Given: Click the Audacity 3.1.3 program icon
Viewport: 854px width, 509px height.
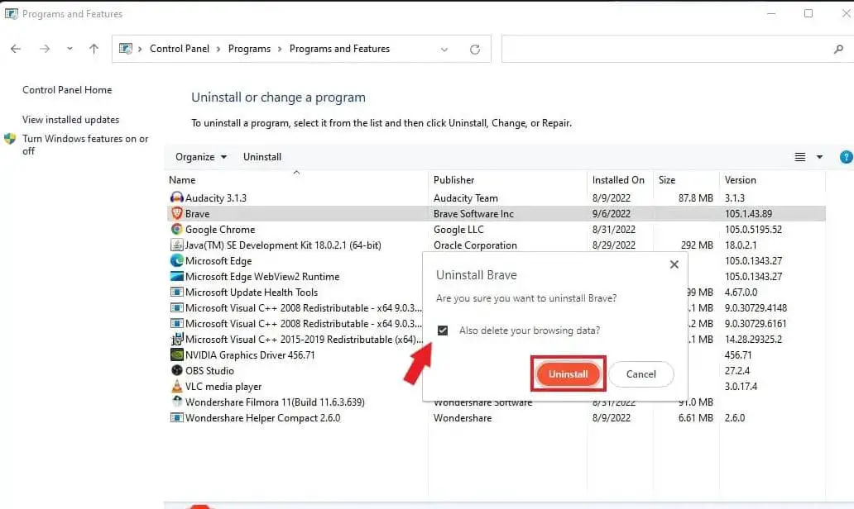Looking at the screenshot, I should 176,198.
